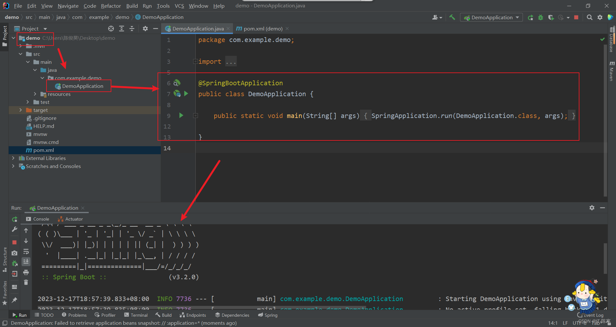
Task: Open Search Everywhere magnifier icon
Action: click(590, 17)
